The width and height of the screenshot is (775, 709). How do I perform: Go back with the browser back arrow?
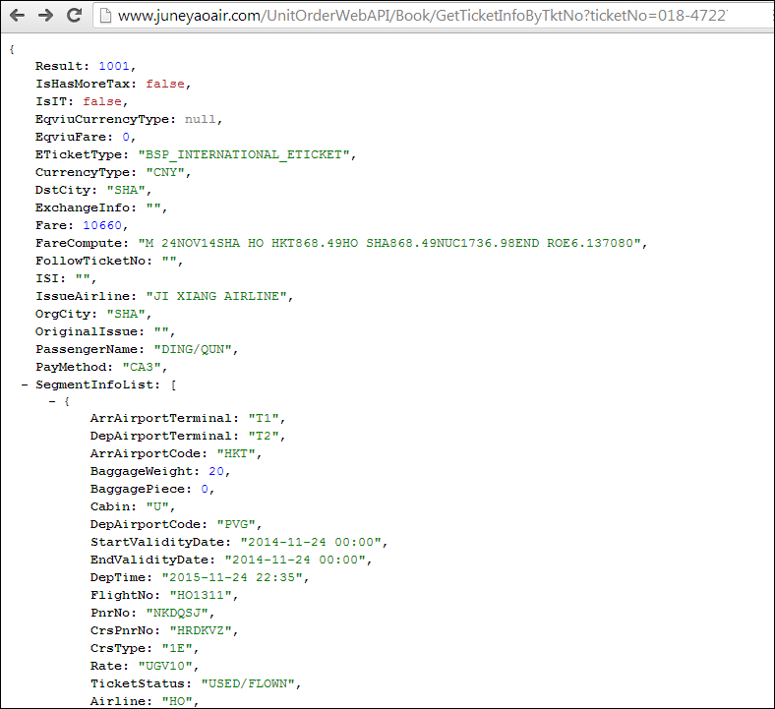pos(18,16)
